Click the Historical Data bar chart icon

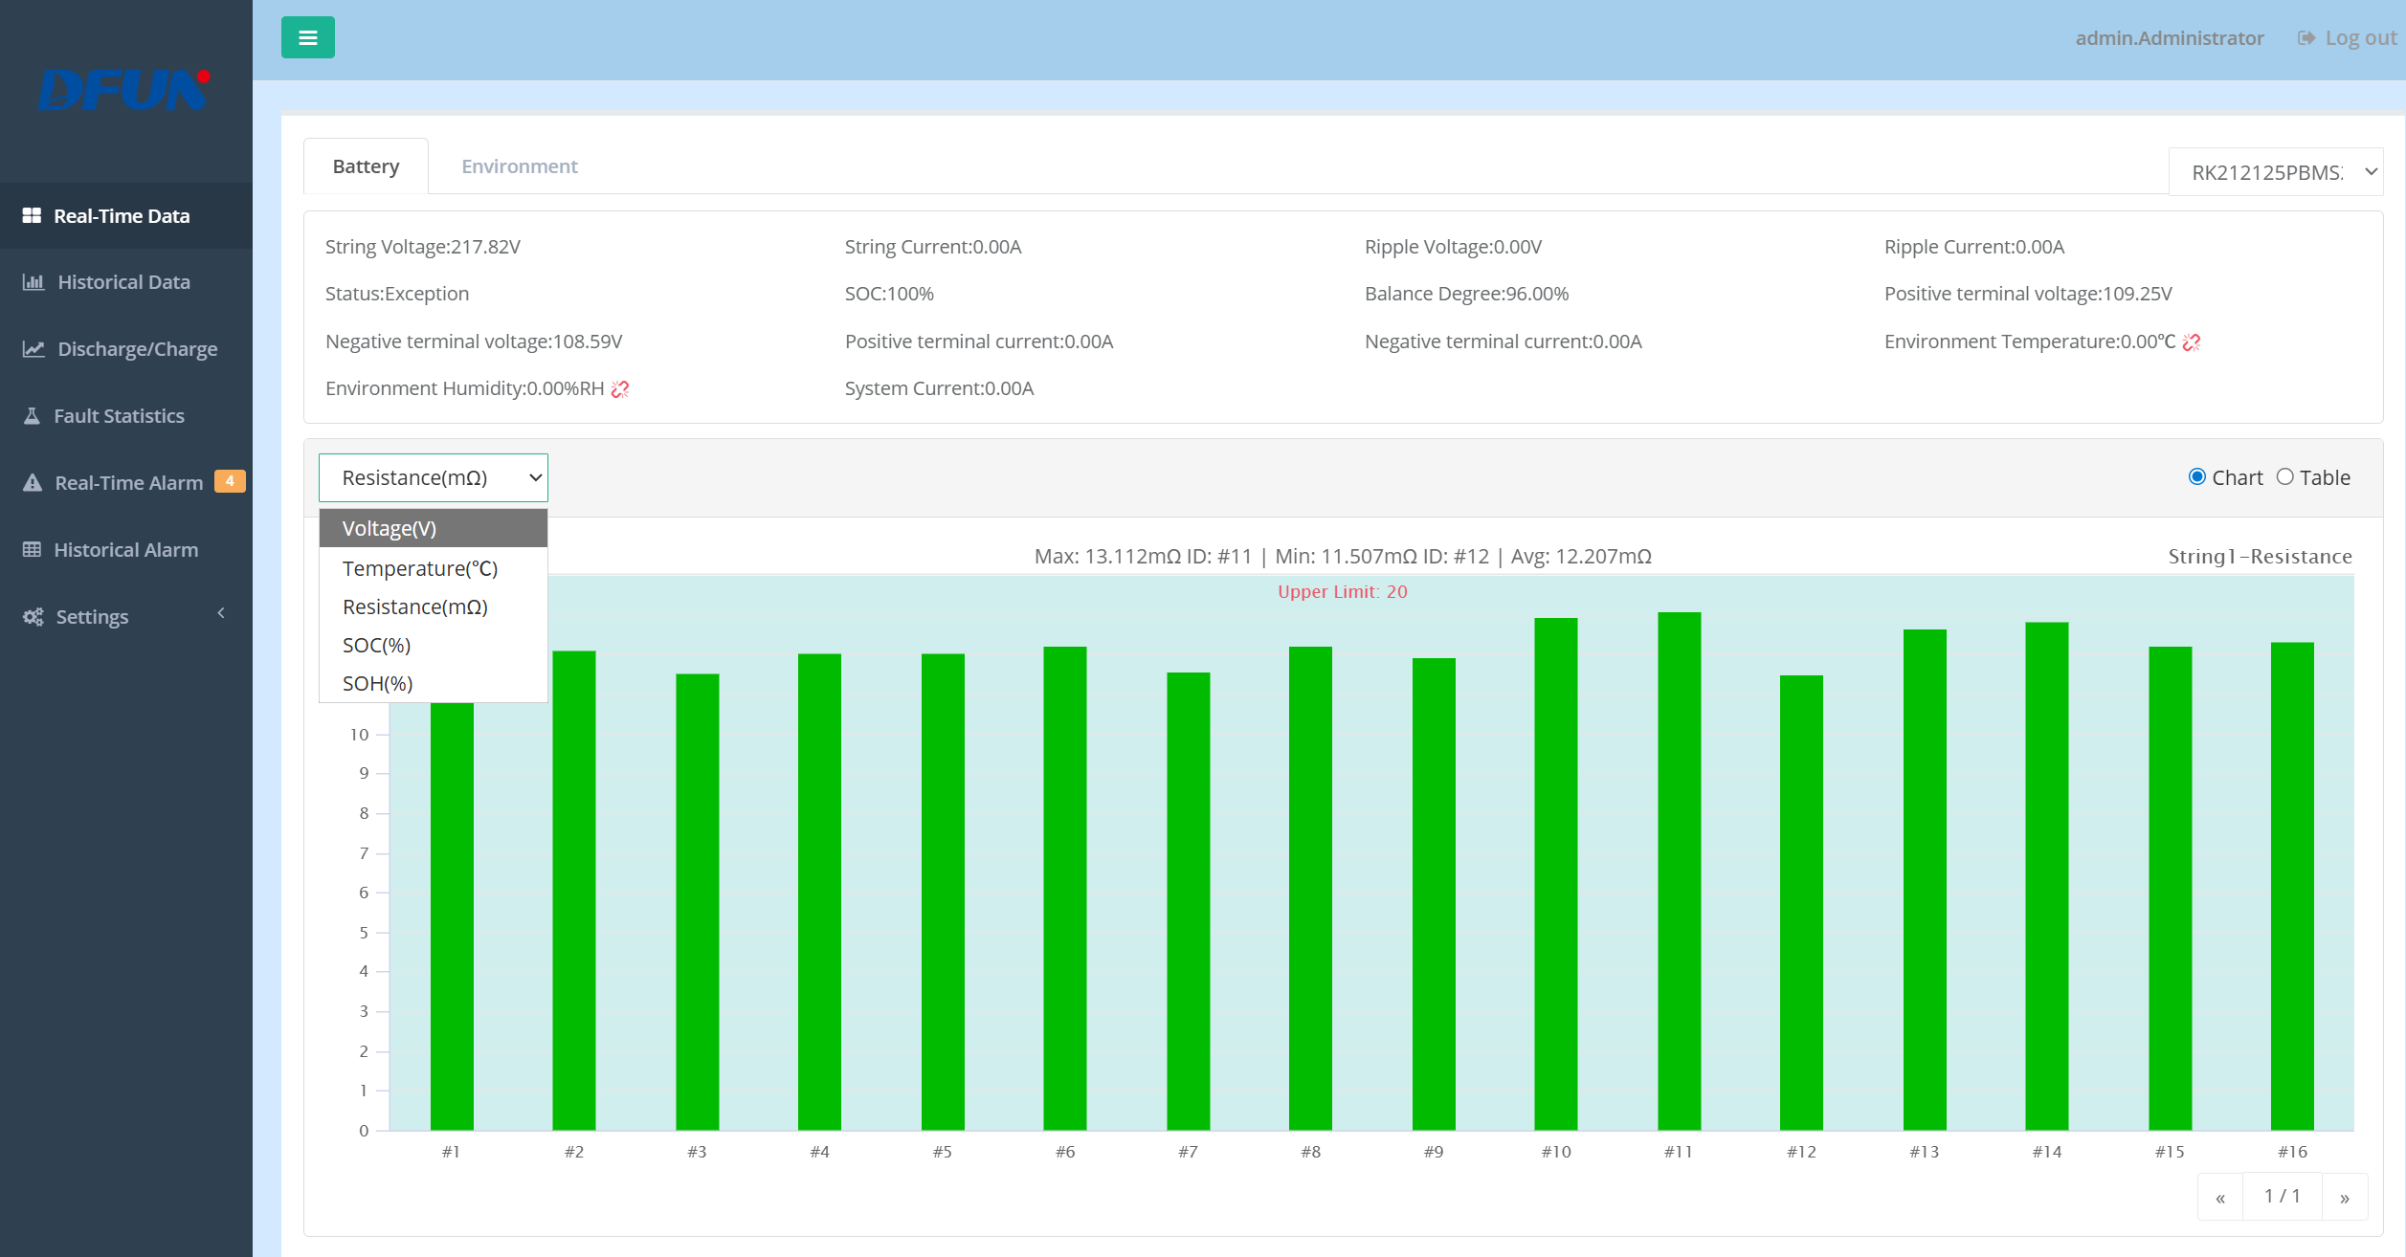pos(33,282)
